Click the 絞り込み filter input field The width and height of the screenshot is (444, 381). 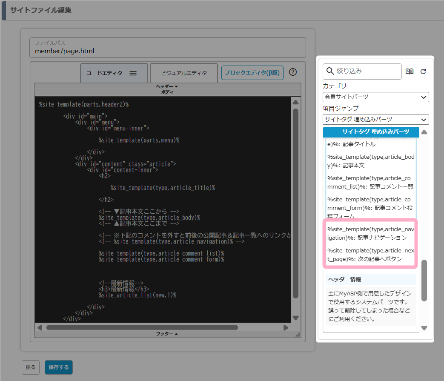(x=367, y=72)
